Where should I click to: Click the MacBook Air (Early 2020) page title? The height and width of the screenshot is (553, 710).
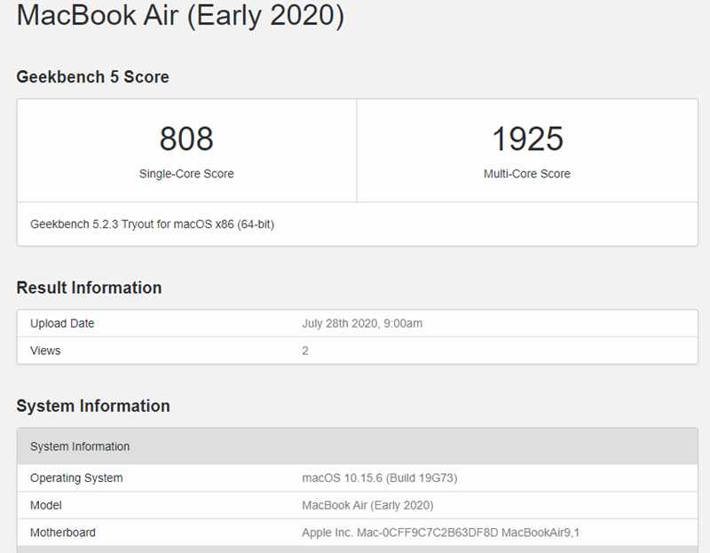click(x=180, y=16)
